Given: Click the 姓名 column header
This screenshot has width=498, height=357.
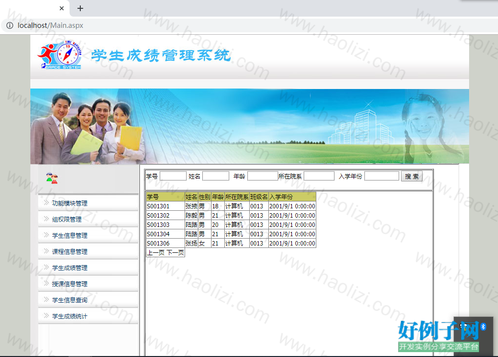Looking at the screenshot, I should coord(191,197).
